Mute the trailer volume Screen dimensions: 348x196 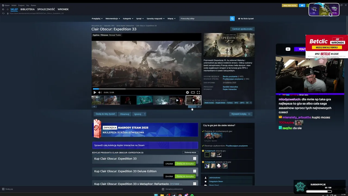coord(100,93)
